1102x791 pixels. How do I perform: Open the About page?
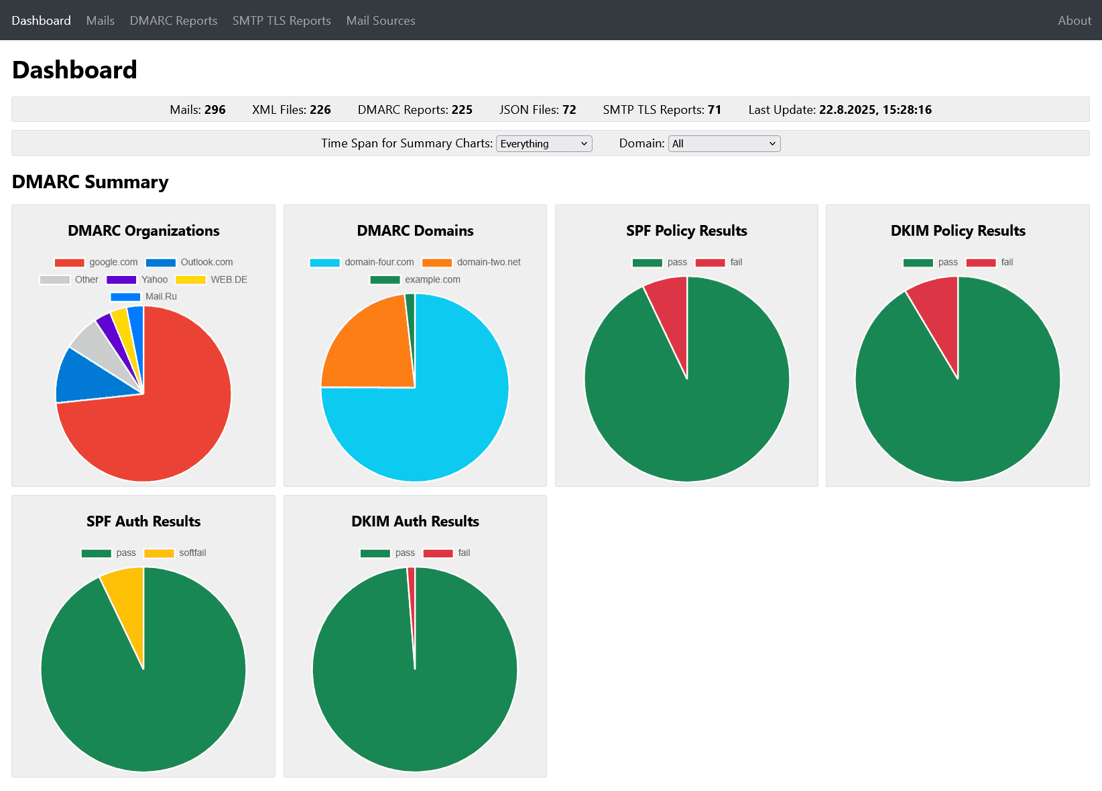[1074, 21]
